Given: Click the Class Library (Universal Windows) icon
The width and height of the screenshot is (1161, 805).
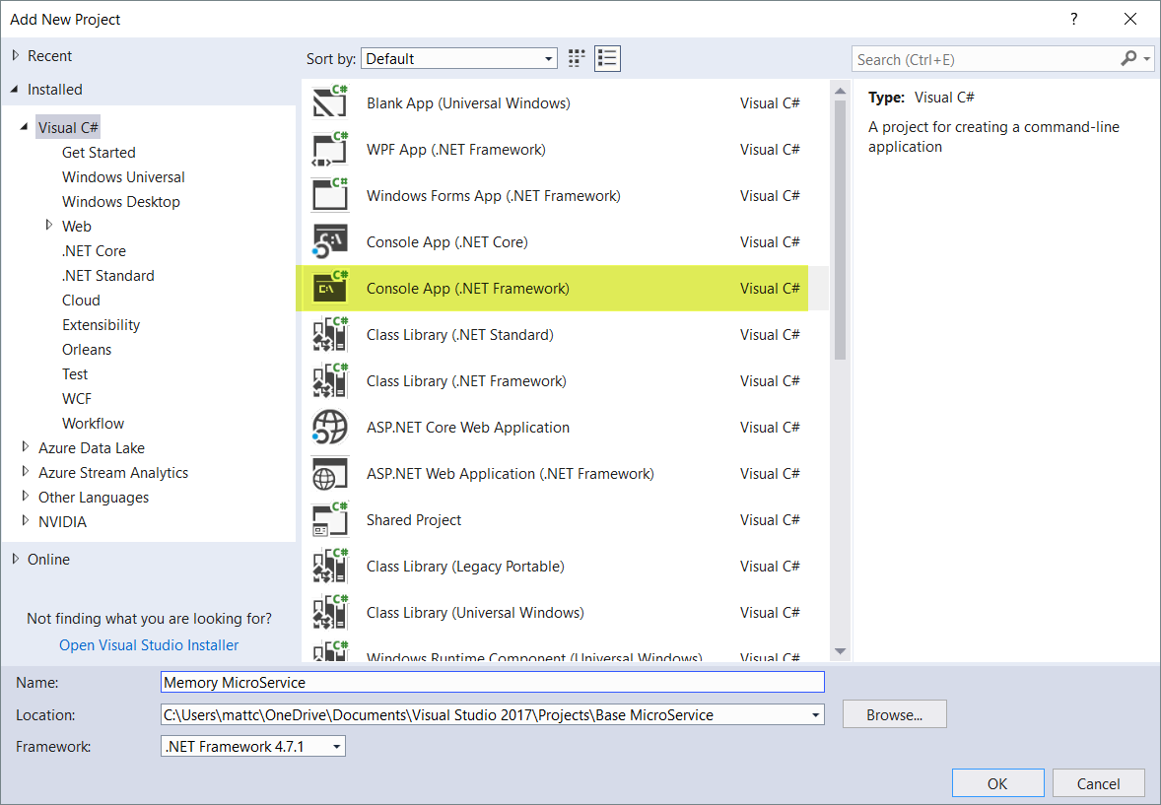Looking at the screenshot, I should coord(330,613).
